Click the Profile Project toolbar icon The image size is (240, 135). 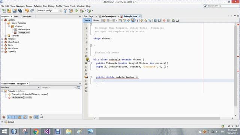(x=89, y=11)
